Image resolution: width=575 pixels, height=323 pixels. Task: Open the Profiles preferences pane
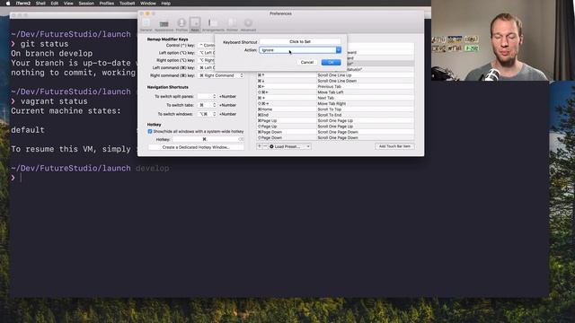[181, 25]
